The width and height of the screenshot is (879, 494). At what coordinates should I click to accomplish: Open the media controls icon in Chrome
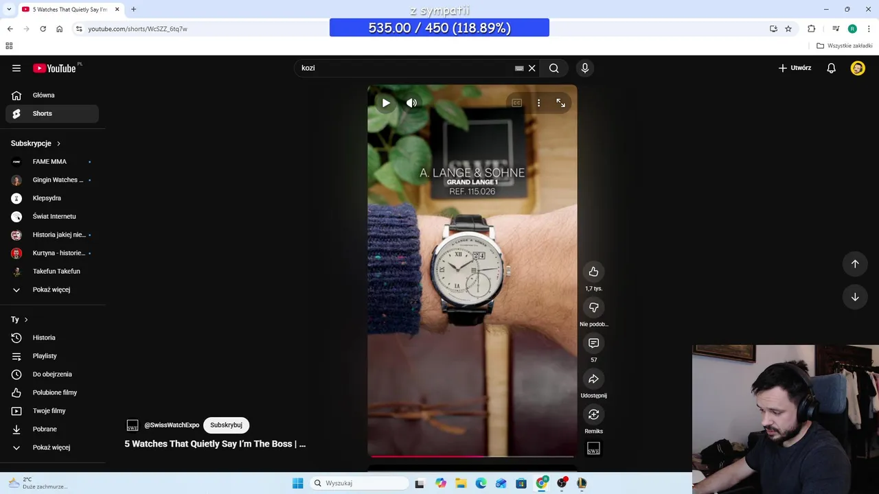[x=836, y=29]
